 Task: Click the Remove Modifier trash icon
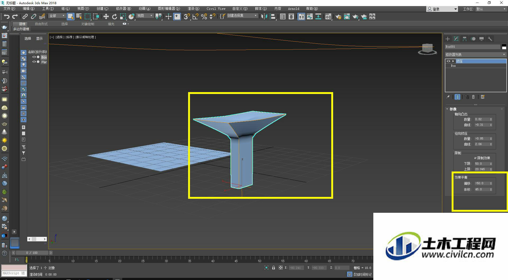(x=474, y=97)
